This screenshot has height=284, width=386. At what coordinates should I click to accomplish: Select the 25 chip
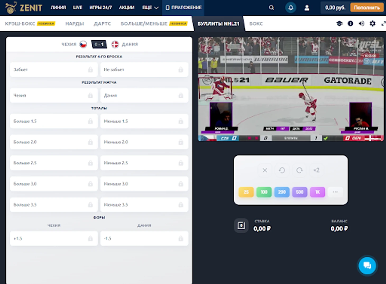coord(246,192)
